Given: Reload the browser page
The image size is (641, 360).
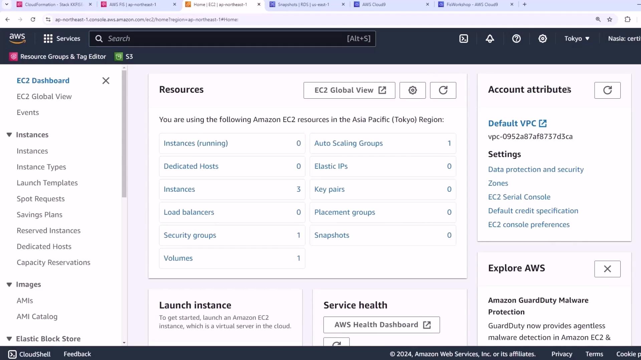Looking at the screenshot, I should (x=33, y=20).
